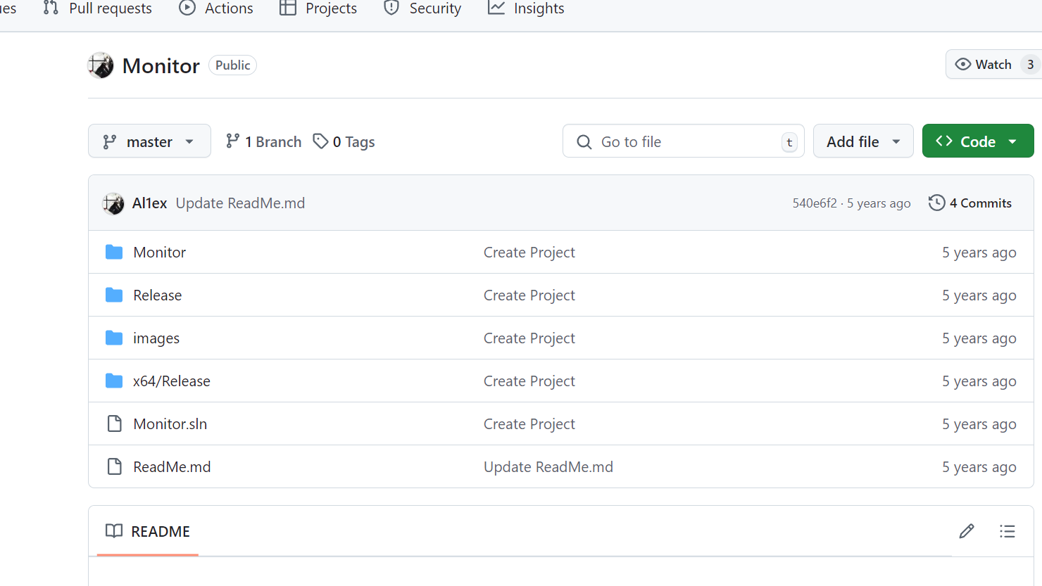Click the Release folder icon
Screen dimensions: 1042x586
[114, 295]
